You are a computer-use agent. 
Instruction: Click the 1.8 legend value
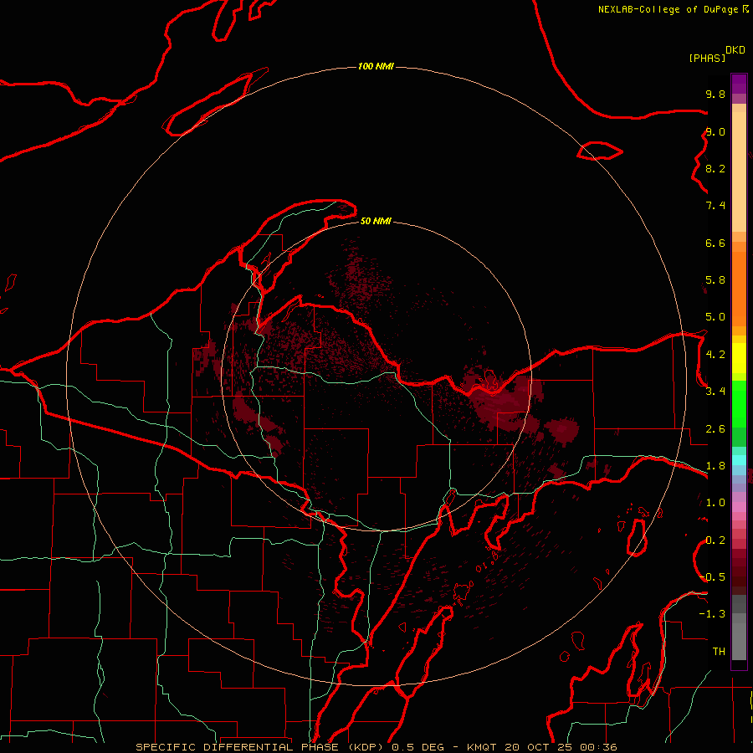(x=715, y=466)
